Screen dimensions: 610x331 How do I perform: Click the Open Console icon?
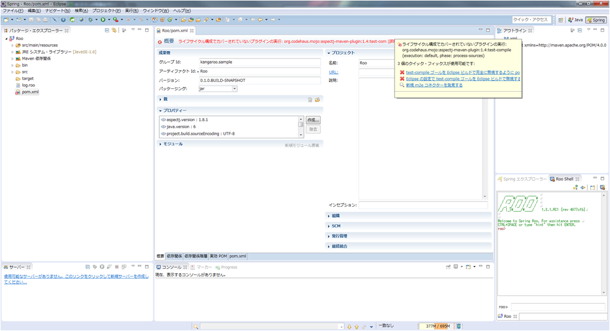click(469, 267)
